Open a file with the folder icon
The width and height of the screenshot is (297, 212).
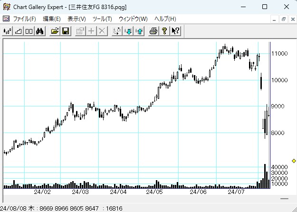pos(55,31)
